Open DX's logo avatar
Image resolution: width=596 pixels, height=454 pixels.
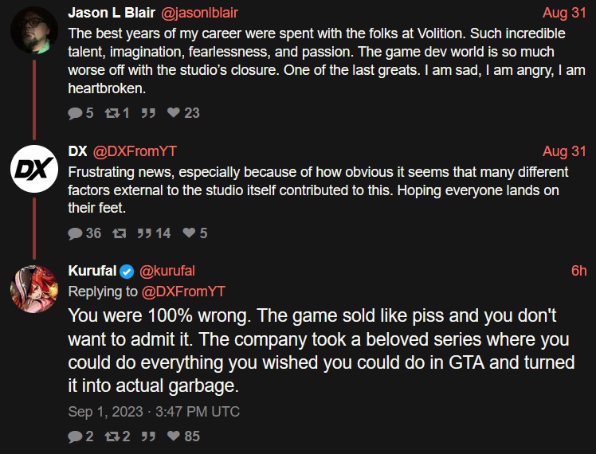(x=33, y=170)
